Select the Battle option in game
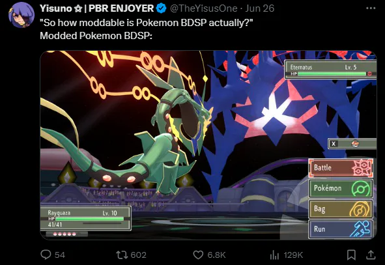The image size is (385, 265). point(341,168)
